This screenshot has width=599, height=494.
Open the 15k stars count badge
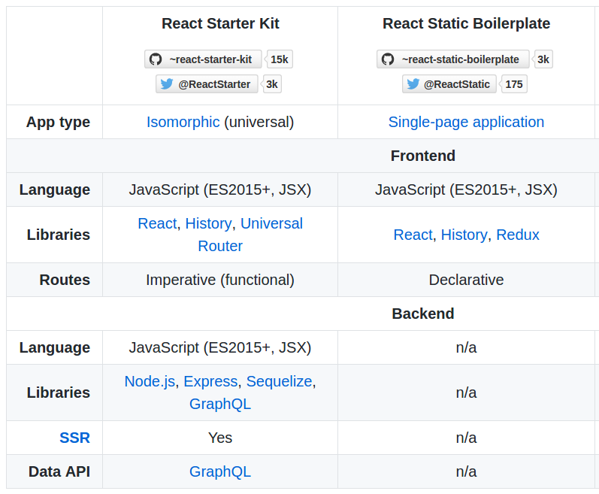tap(280, 59)
